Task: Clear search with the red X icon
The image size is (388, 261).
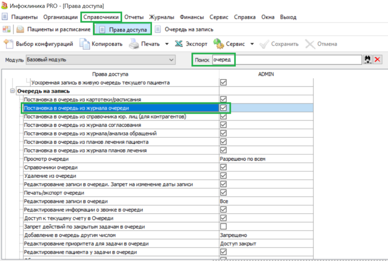Action: pyautogui.click(x=377, y=60)
